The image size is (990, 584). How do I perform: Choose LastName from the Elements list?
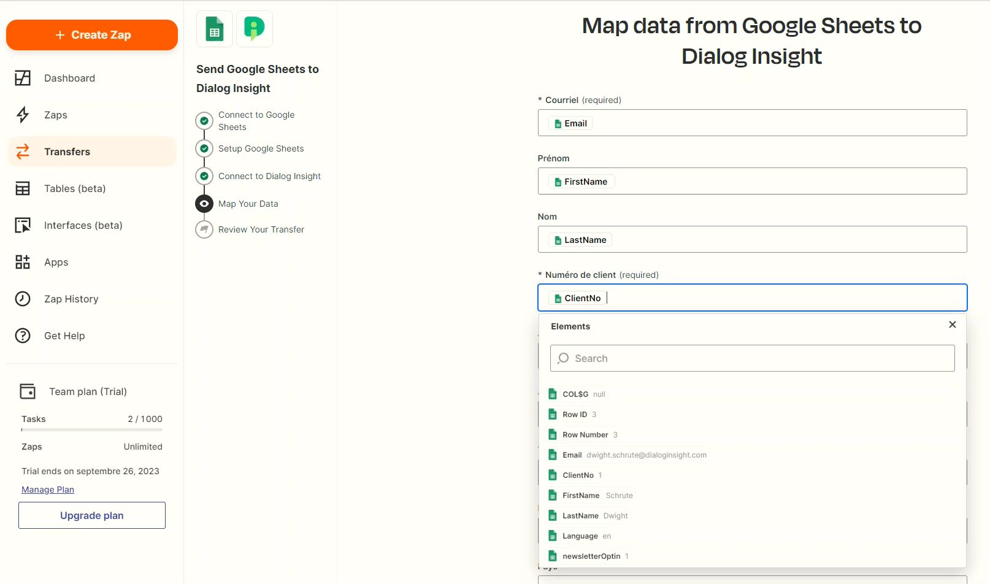pos(588,516)
